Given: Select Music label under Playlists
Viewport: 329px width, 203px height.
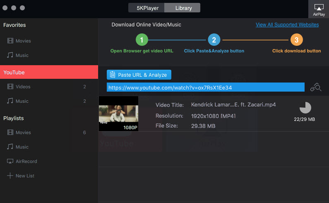Looking at the screenshot, I should (22, 147).
